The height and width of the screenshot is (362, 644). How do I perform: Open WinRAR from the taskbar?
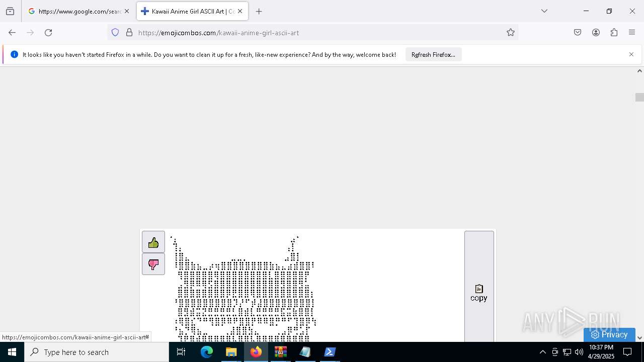tap(281, 352)
